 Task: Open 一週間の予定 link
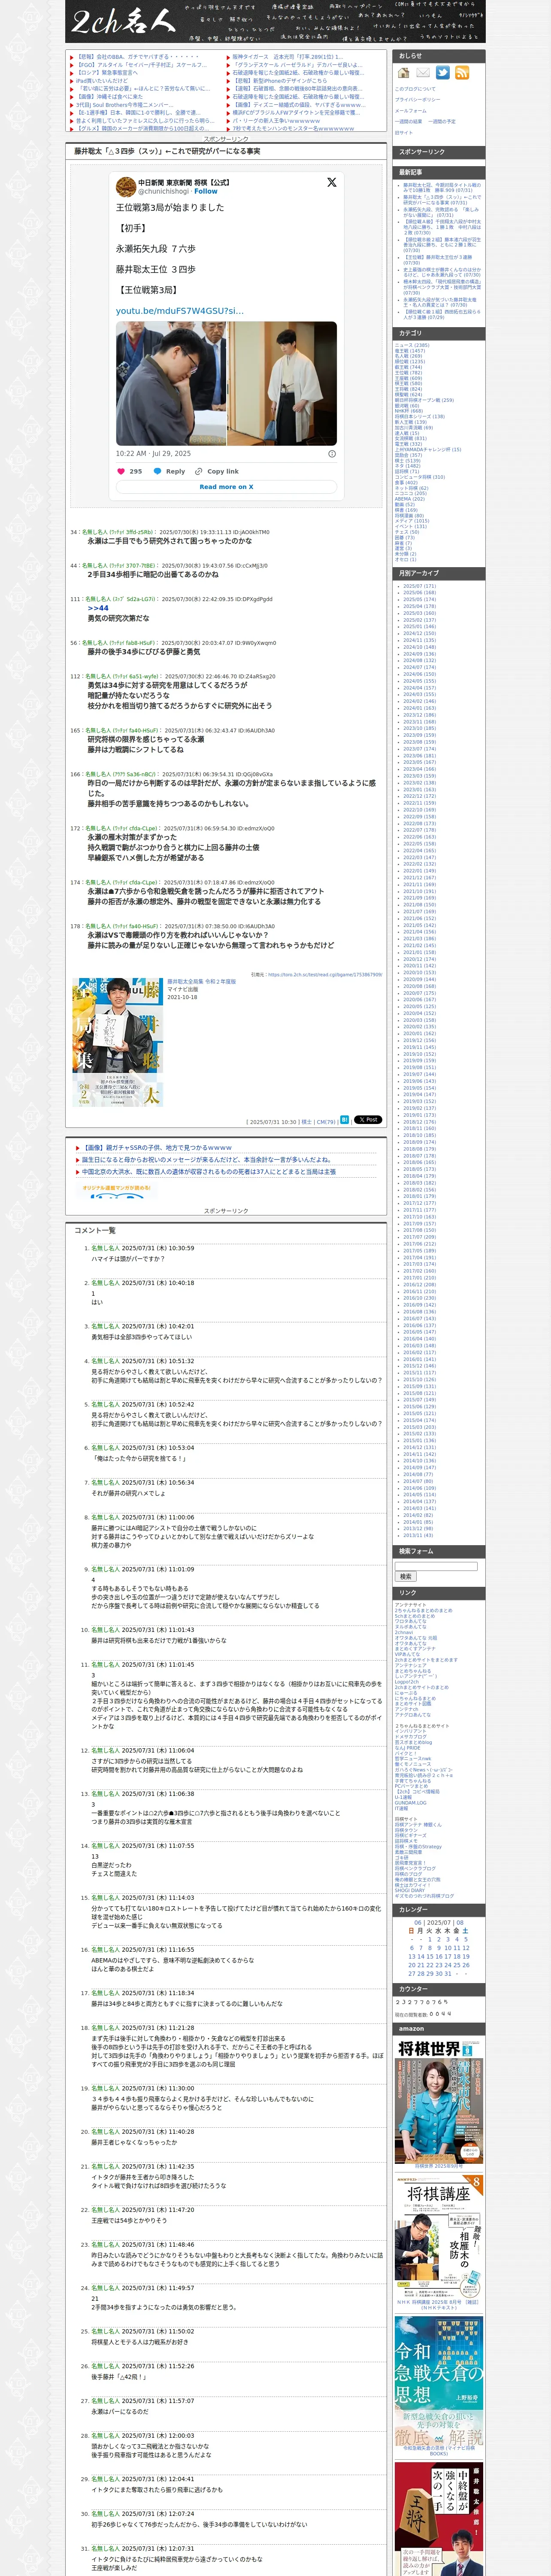(442, 122)
